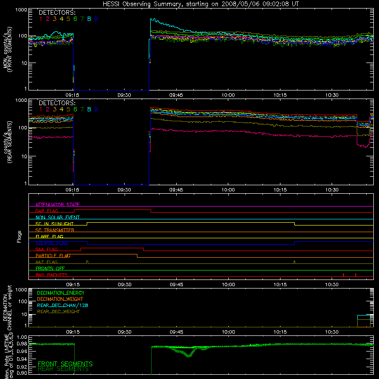The width and height of the screenshot is (379, 379).
Task: Click REAR SEGMENTS legend in livetime panel
Action: coord(63,369)
